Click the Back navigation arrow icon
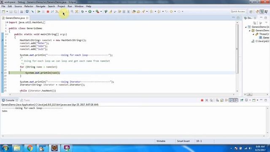 pos(171,11)
